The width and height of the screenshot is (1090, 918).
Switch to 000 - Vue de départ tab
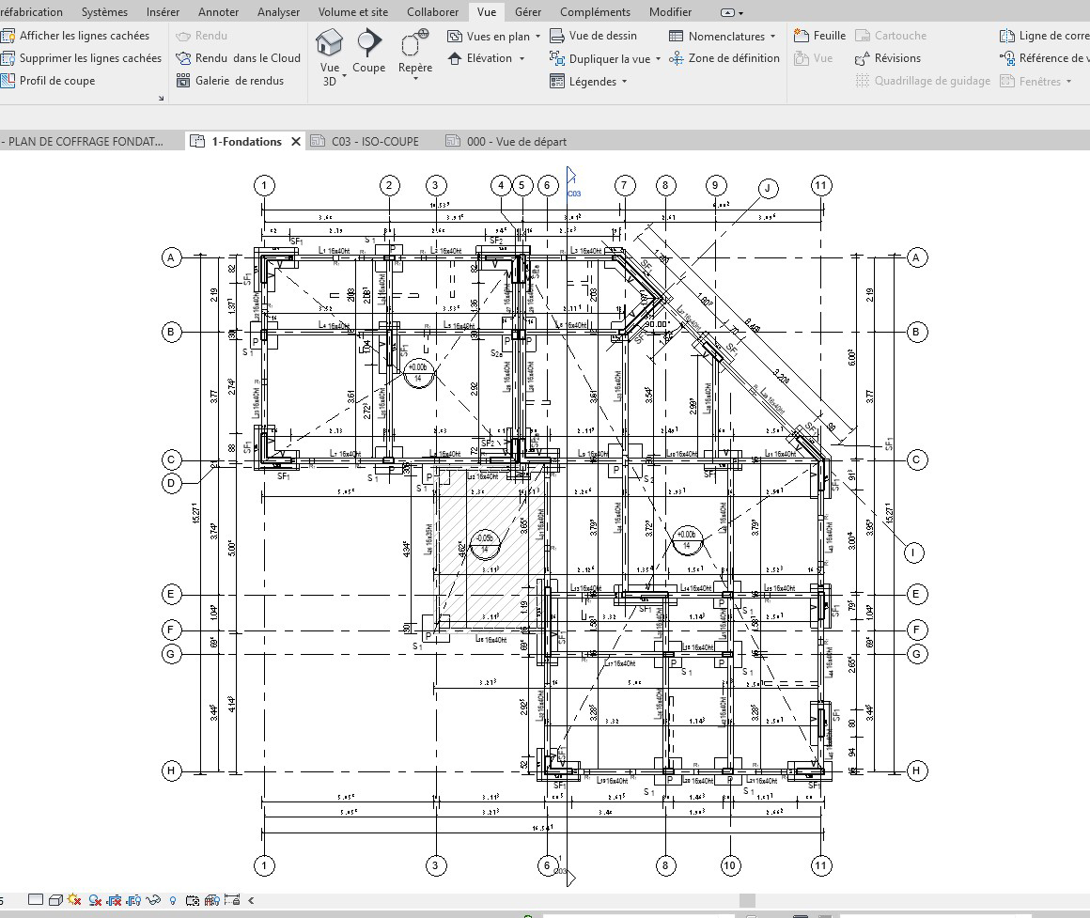tap(507, 141)
